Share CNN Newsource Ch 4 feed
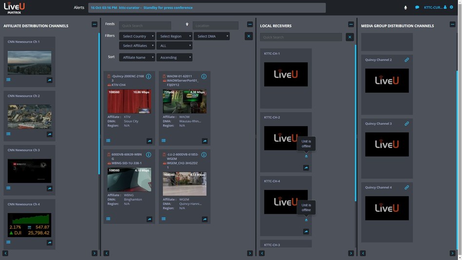This screenshot has width=462, height=260. (50, 242)
